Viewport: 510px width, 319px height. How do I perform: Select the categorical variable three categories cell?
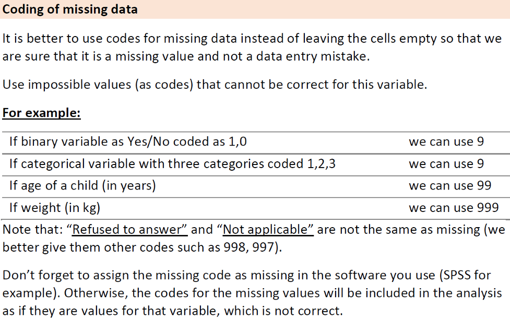(172, 164)
